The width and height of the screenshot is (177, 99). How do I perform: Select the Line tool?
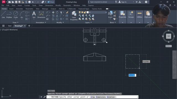(x=3, y=15)
